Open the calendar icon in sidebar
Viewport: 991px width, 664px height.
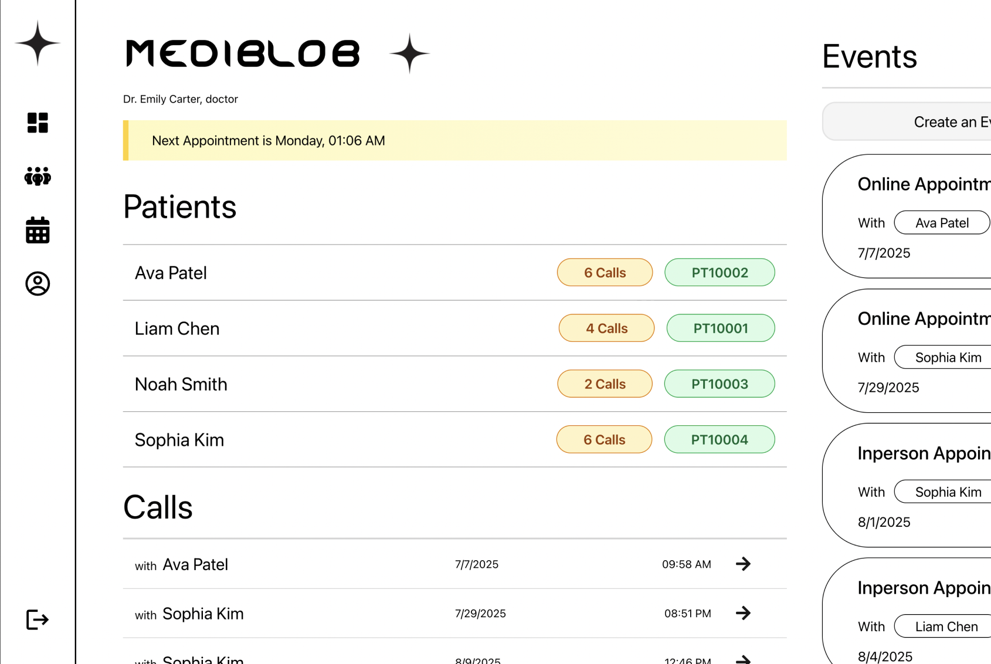coord(38,230)
